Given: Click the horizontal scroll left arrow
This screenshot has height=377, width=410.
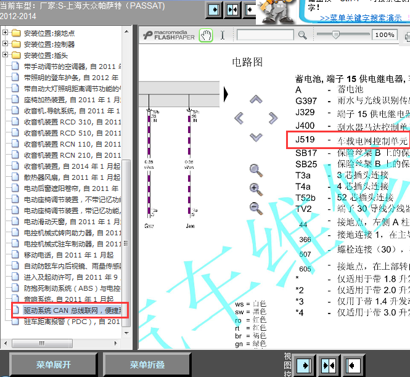Looking at the screenshot, I should (6, 343).
